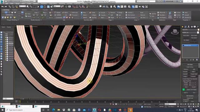Viewport: 200px width, 112px height.
Task: Open the selection filter All dropdown
Action: [22, 6]
